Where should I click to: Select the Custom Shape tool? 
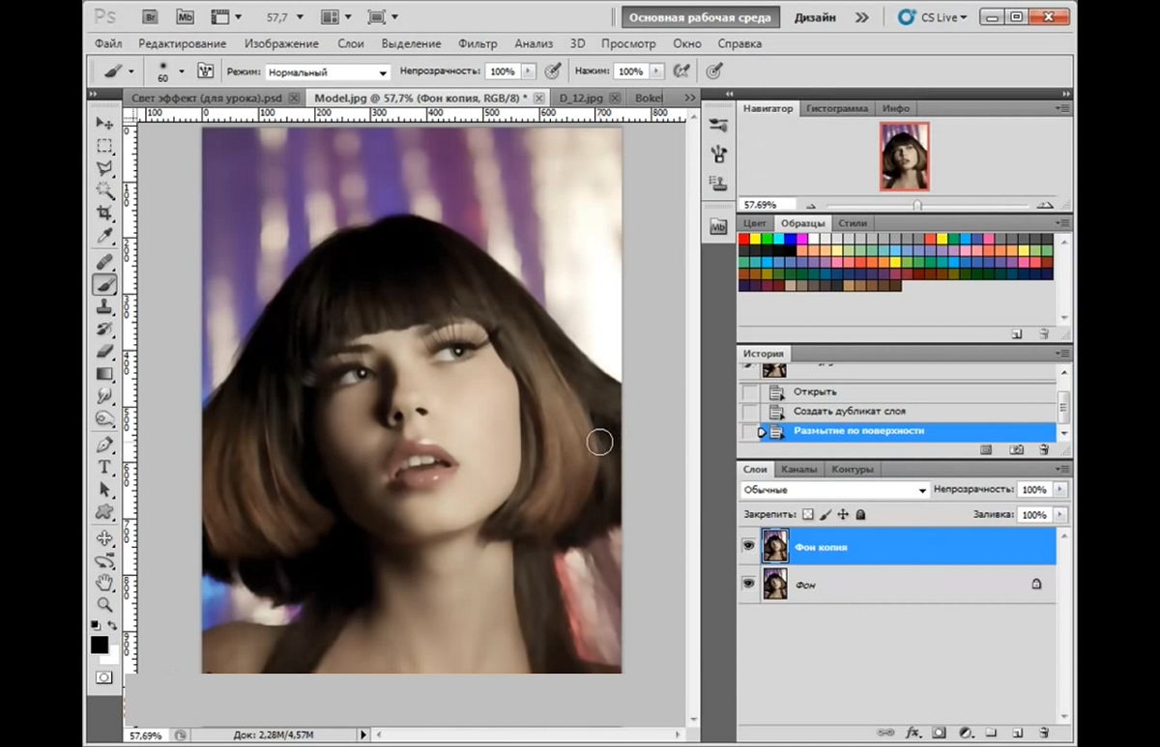point(104,511)
